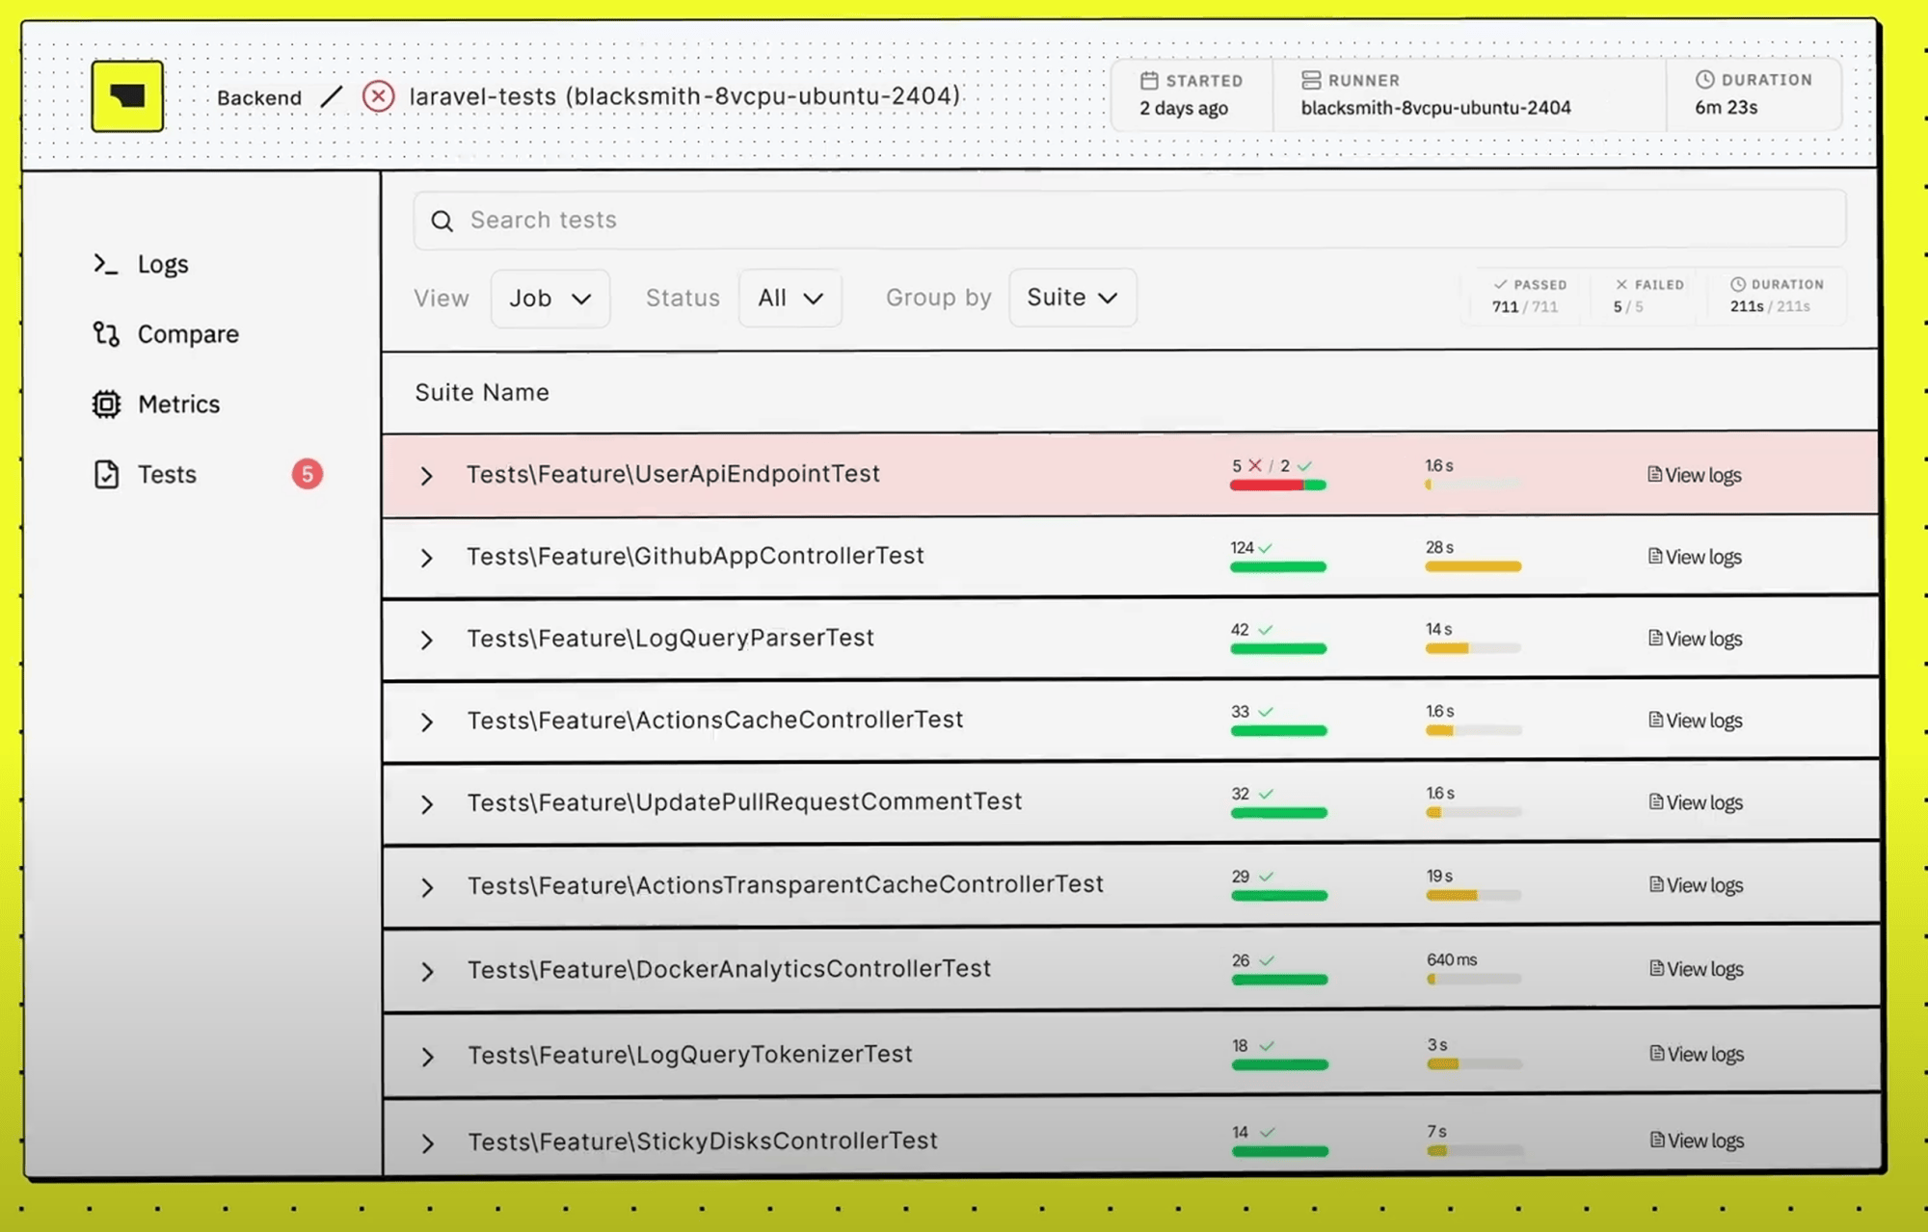The image size is (1928, 1232).
Task: Expand the UserApiEndpointTest suite row
Action: coord(427,475)
